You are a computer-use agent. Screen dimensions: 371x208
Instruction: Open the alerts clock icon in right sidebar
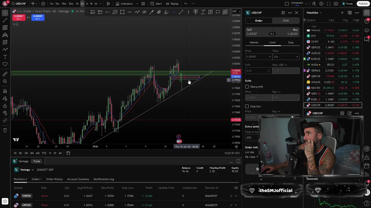click(x=367, y=22)
